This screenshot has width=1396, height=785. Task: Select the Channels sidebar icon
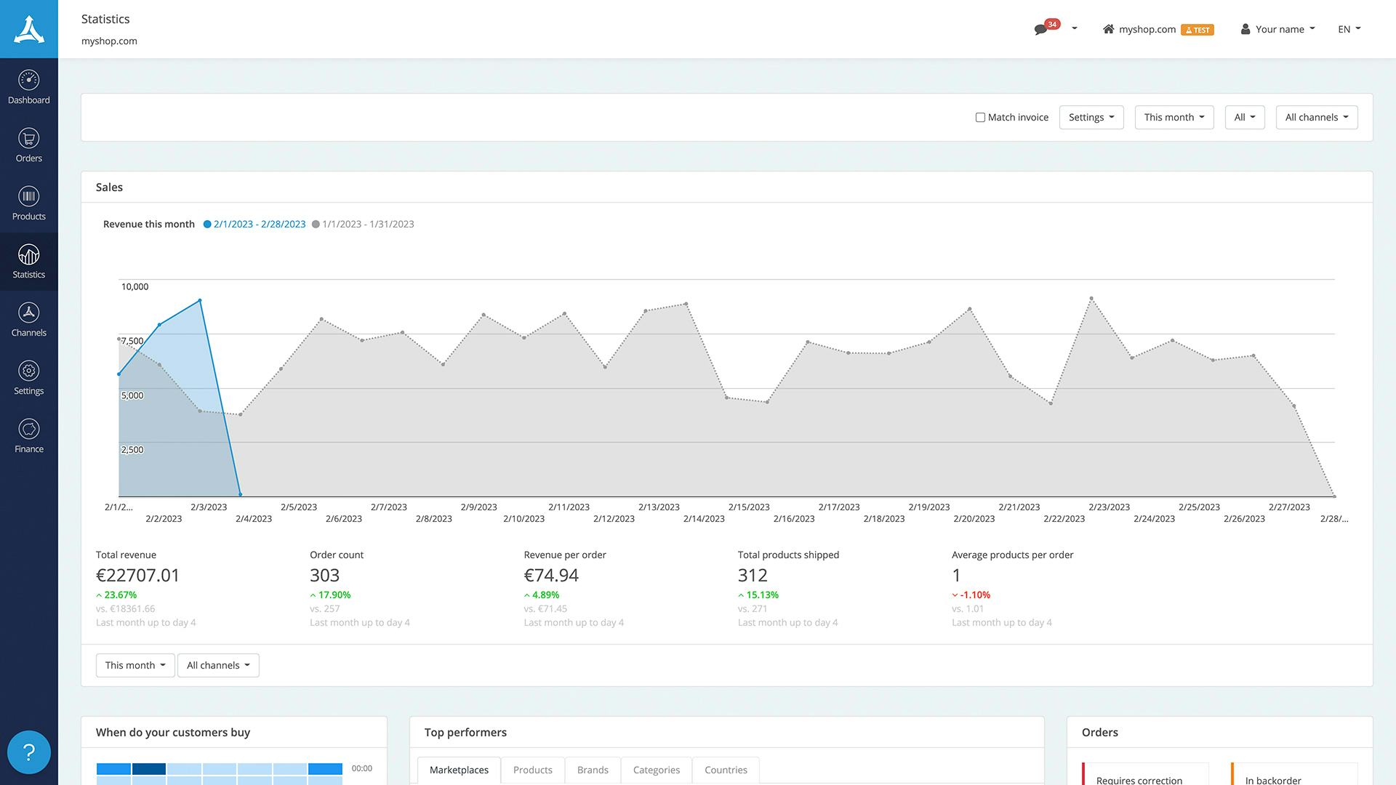(x=28, y=313)
